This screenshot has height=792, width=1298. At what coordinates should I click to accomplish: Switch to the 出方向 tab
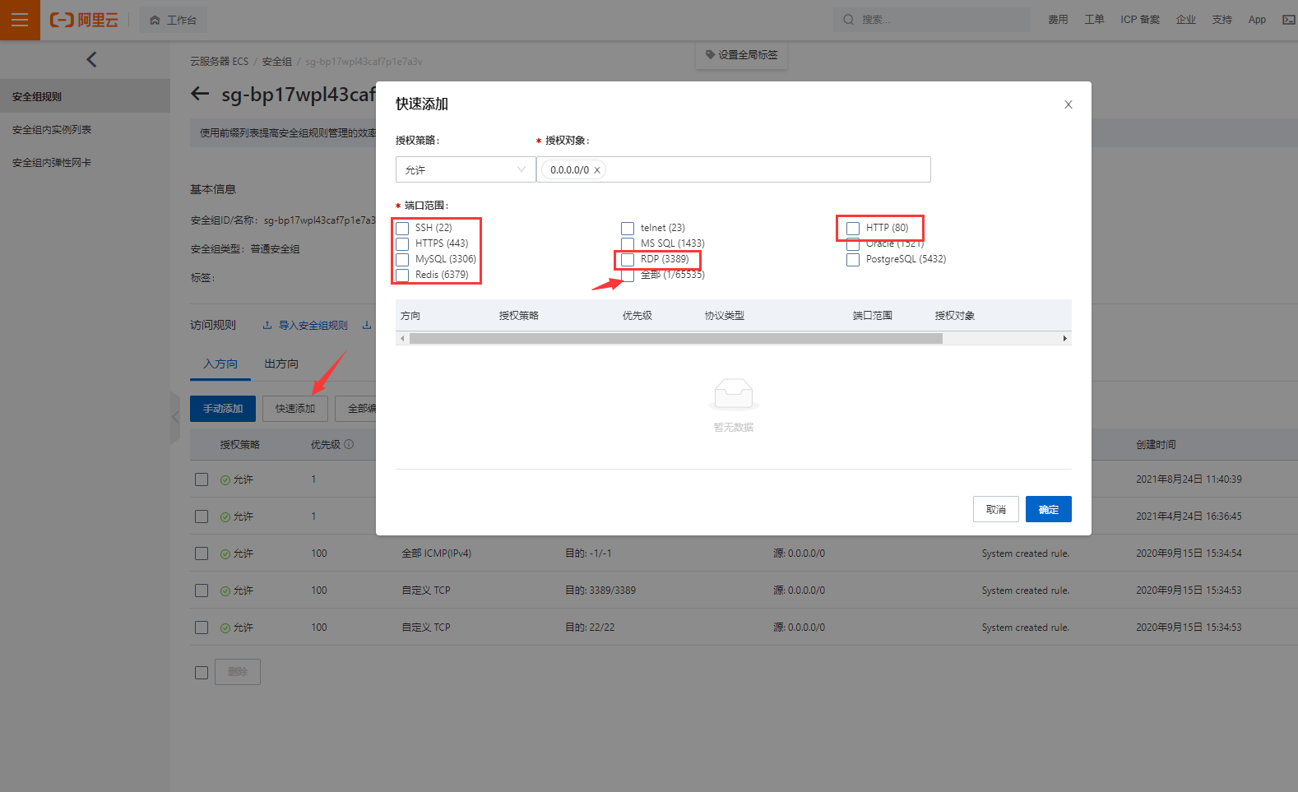pos(281,364)
